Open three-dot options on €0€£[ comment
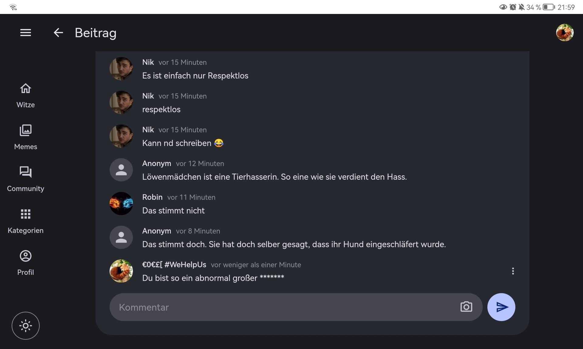Screen dimensions: 583x349 click(x=513, y=271)
